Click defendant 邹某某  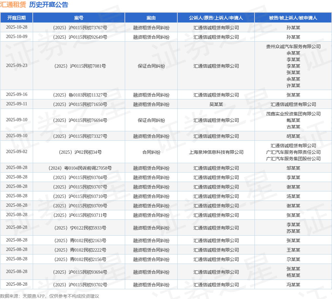(293, 168)
